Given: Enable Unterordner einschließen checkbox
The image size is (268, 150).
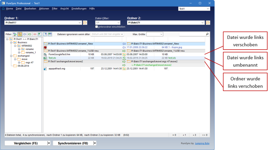Looking at the screenshot, I should (x=96, y=27).
